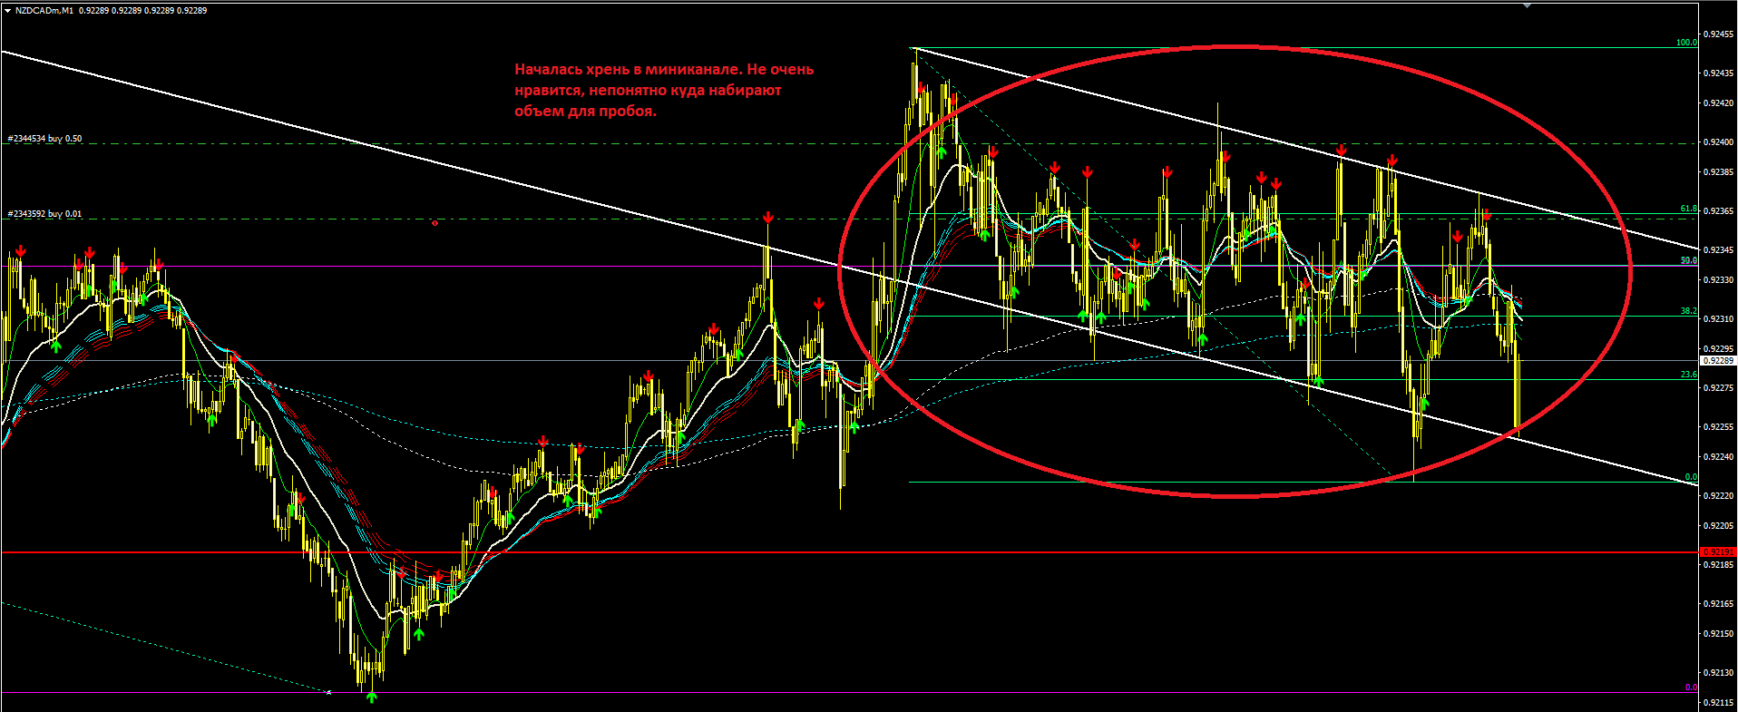Click the green Fibonacci 0.0 level label
1738x712 pixels.
tap(1691, 477)
